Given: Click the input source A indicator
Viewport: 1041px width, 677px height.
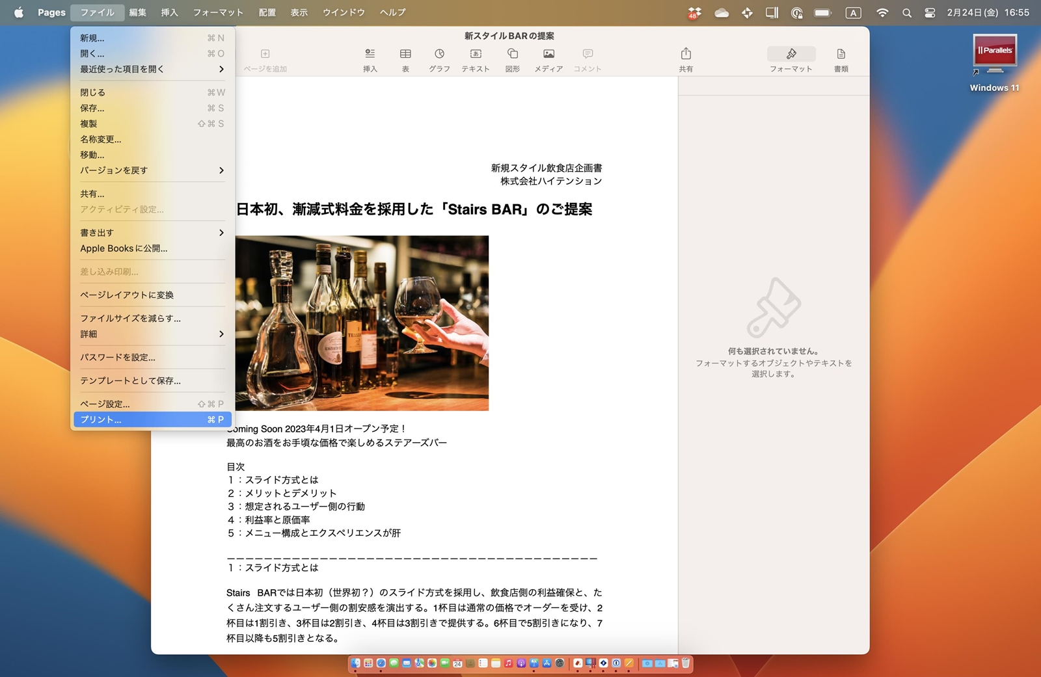Looking at the screenshot, I should (853, 12).
